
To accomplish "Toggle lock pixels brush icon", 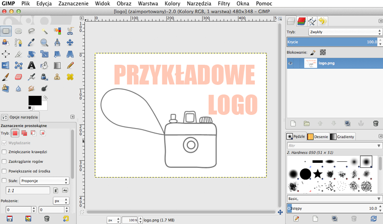I will click(x=313, y=52).
